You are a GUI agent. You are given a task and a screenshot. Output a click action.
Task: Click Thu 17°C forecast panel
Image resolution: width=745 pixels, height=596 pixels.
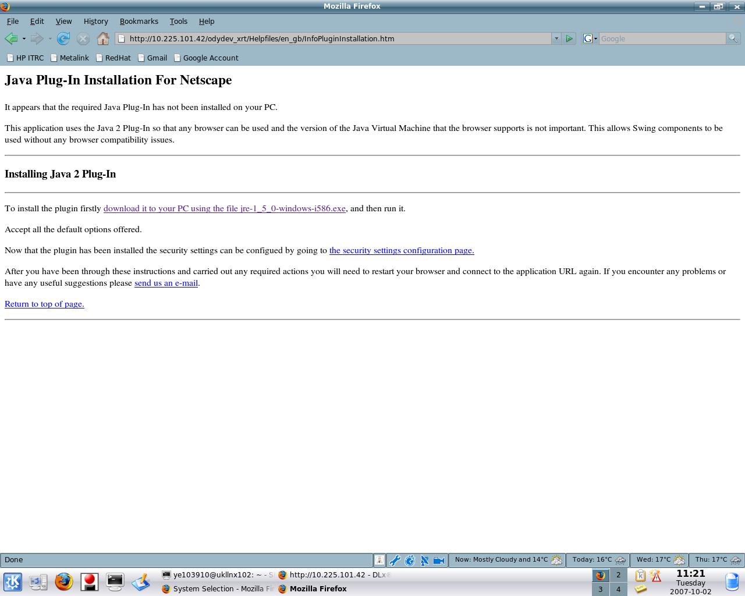pyautogui.click(x=717, y=560)
